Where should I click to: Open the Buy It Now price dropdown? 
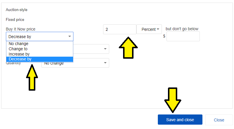tap(40, 37)
